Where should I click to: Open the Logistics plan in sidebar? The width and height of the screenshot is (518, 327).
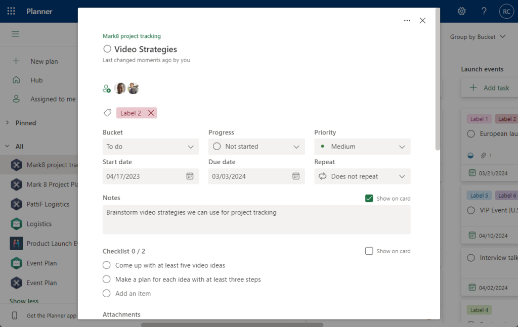tap(39, 224)
